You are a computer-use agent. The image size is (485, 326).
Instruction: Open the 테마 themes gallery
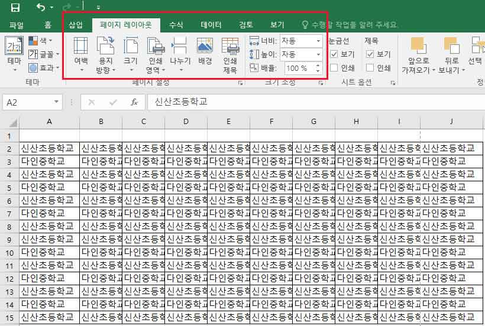click(x=14, y=54)
